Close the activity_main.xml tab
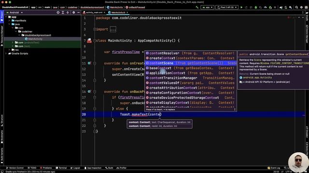 (x=104, y=12)
